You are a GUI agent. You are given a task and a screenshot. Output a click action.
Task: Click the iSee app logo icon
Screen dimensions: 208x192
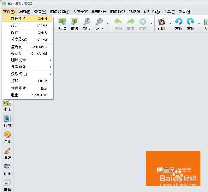(4, 3)
